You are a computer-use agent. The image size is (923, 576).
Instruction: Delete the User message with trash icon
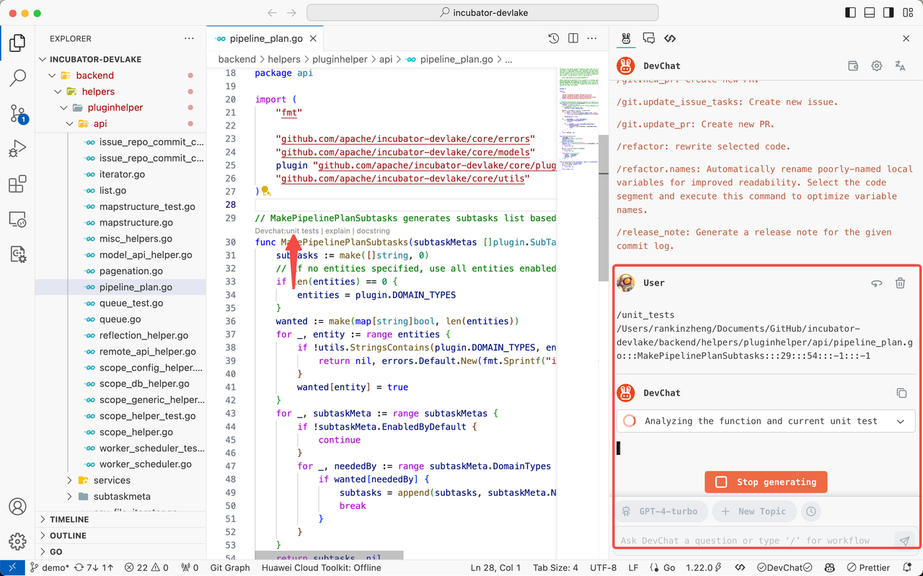(x=900, y=283)
